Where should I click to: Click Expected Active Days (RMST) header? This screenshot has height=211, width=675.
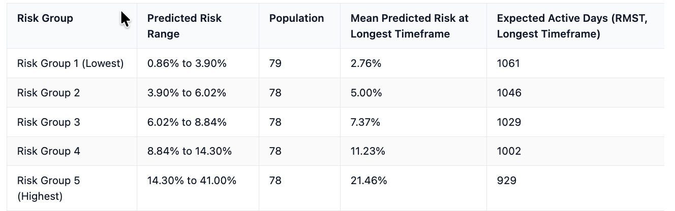(x=572, y=26)
